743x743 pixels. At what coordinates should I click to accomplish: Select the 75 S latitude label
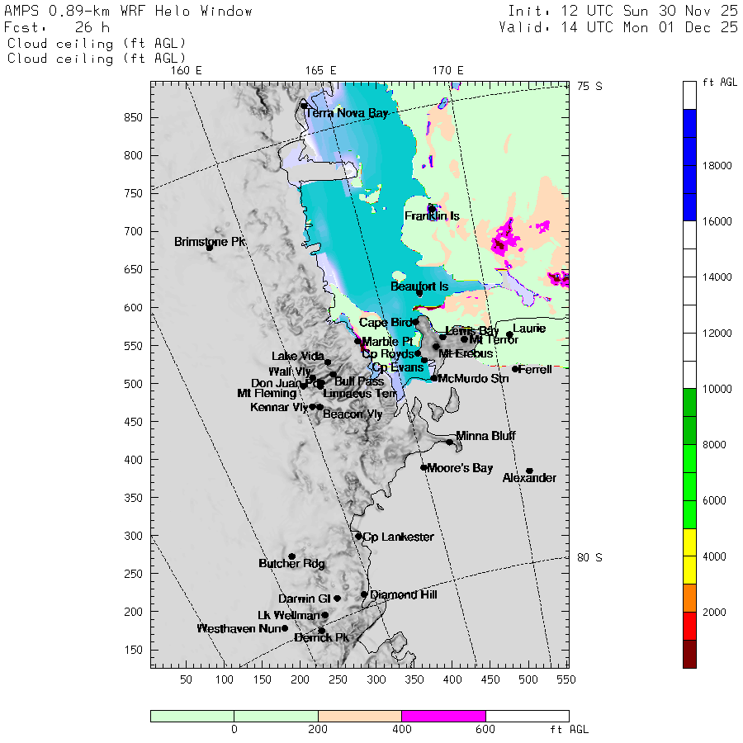(589, 86)
